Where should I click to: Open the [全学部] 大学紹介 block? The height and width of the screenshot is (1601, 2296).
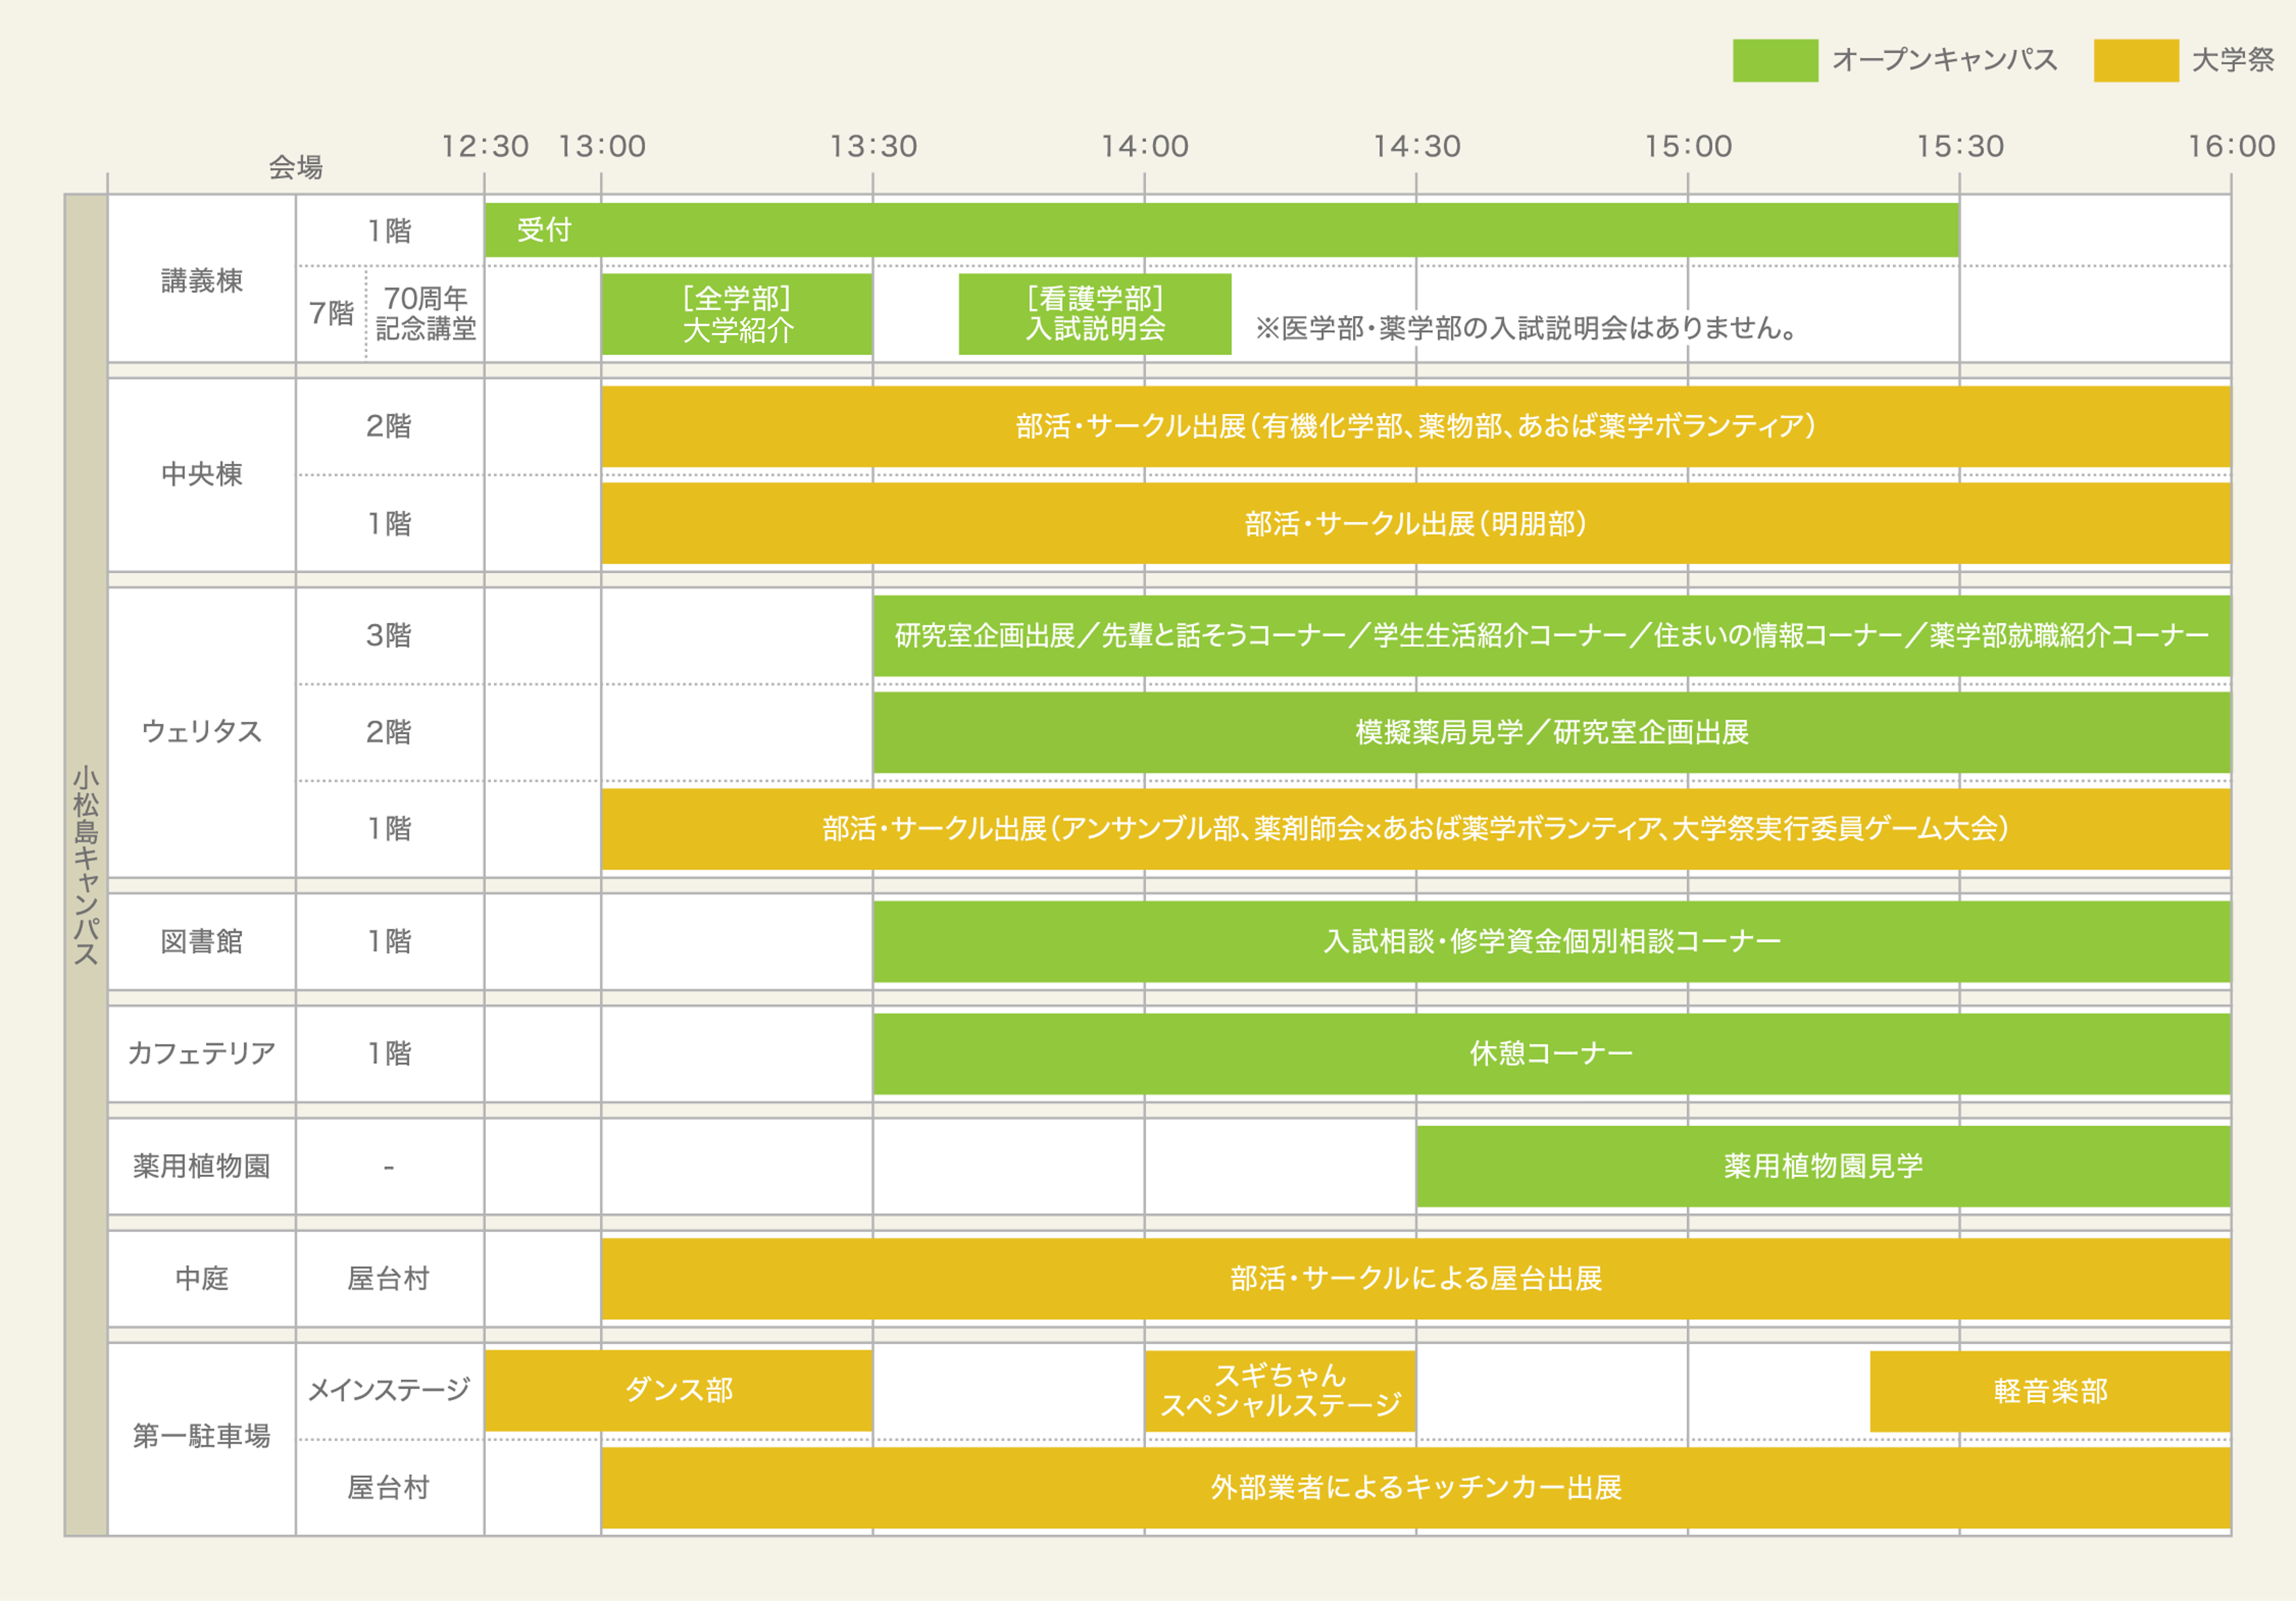737,314
